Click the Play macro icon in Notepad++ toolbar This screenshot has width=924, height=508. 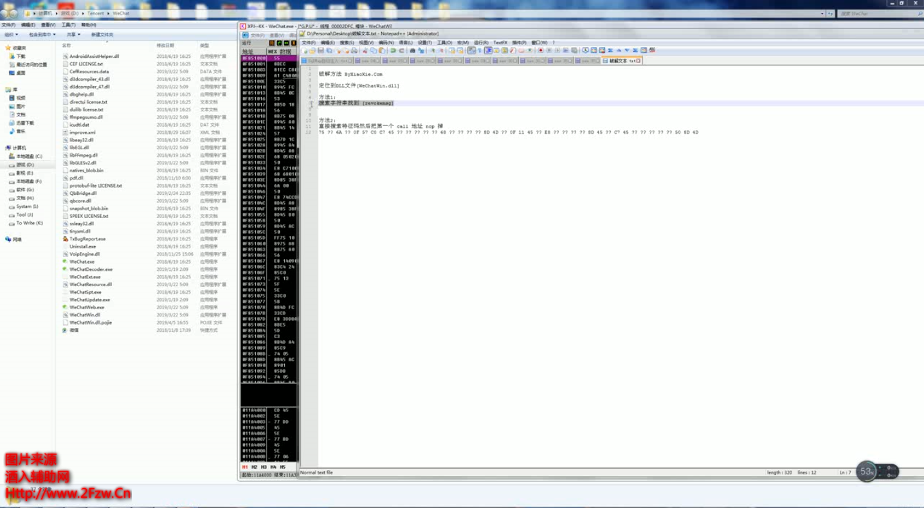coord(557,50)
